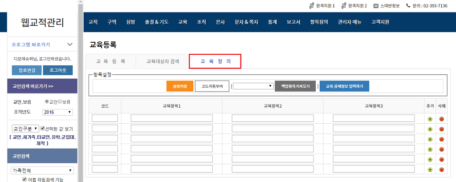456x182 pixels.
Task: Open the 관리자 메뉴 menu
Action: (x=350, y=22)
